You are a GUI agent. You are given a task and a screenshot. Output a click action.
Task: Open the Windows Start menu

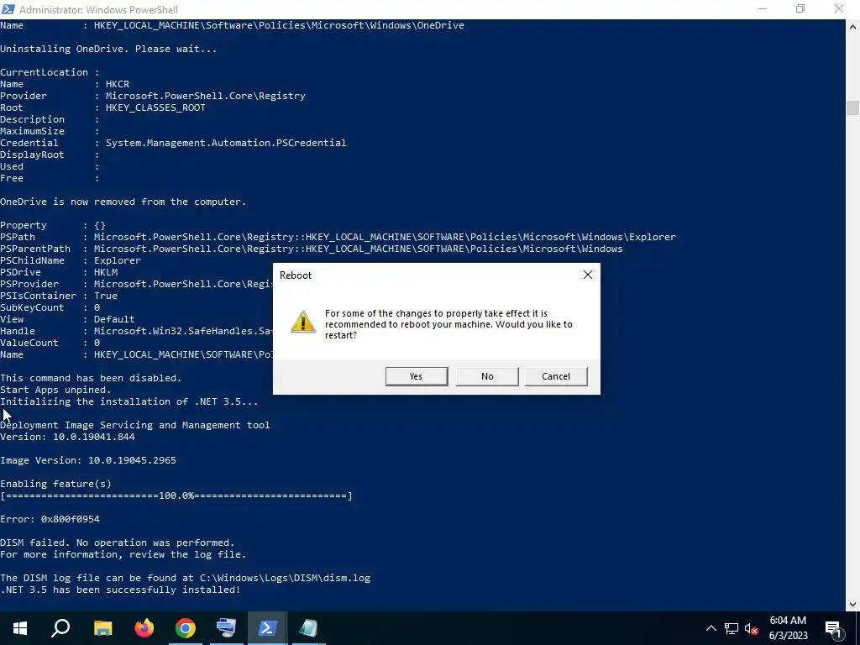tap(20, 628)
